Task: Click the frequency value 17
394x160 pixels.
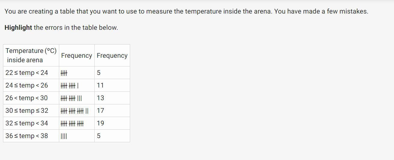Action: point(100,111)
